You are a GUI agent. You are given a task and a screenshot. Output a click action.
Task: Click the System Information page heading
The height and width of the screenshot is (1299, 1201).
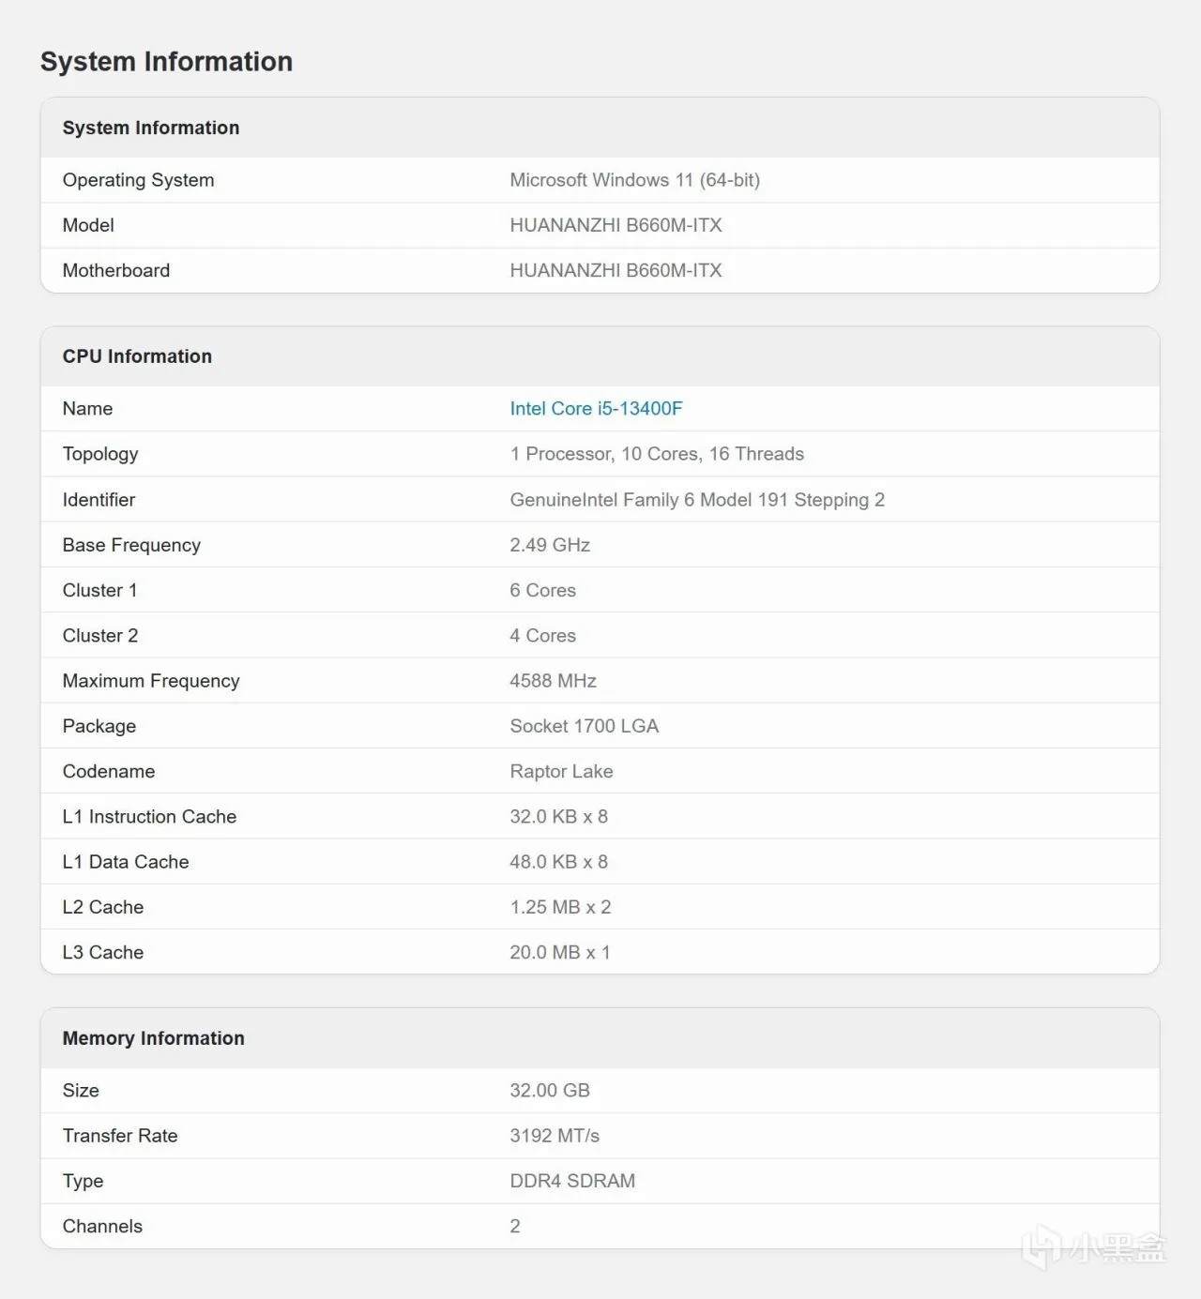[167, 62]
